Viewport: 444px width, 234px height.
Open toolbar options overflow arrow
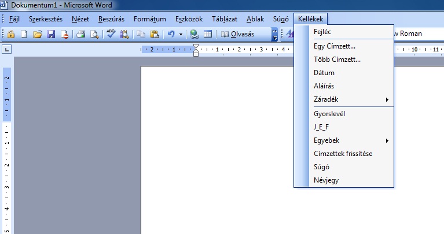tap(274, 35)
